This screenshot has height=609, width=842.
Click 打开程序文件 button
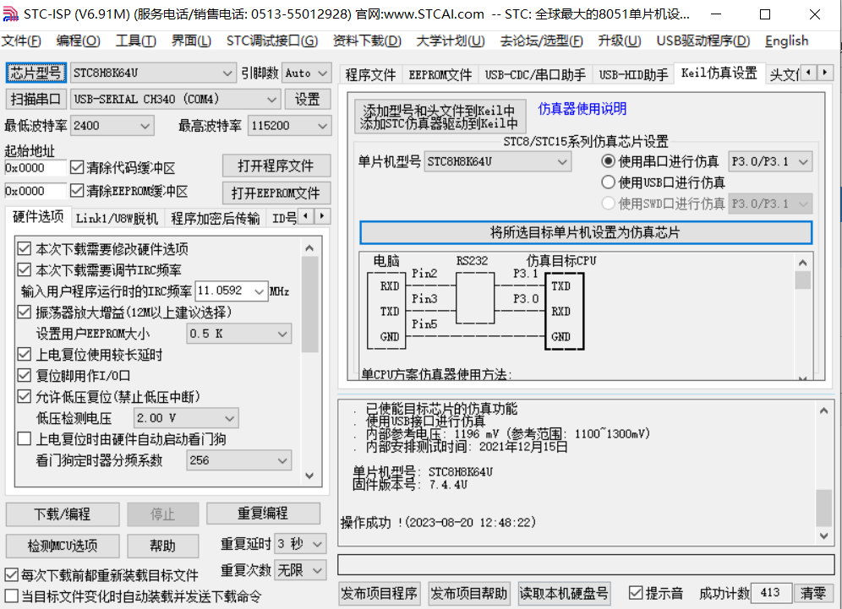[x=276, y=166]
